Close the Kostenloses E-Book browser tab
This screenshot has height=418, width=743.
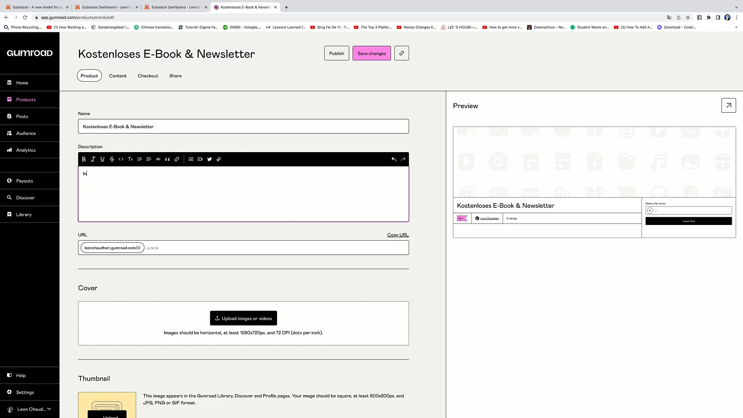pyautogui.click(x=275, y=7)
